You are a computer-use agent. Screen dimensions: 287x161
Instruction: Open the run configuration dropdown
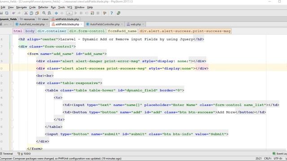(70, 13)
